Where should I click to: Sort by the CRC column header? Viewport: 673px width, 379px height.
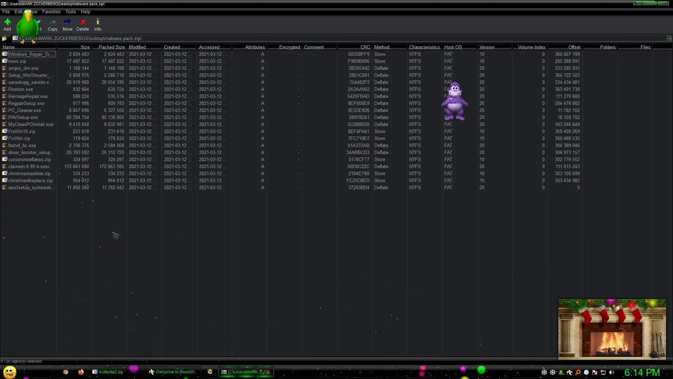tap(365, 47)
